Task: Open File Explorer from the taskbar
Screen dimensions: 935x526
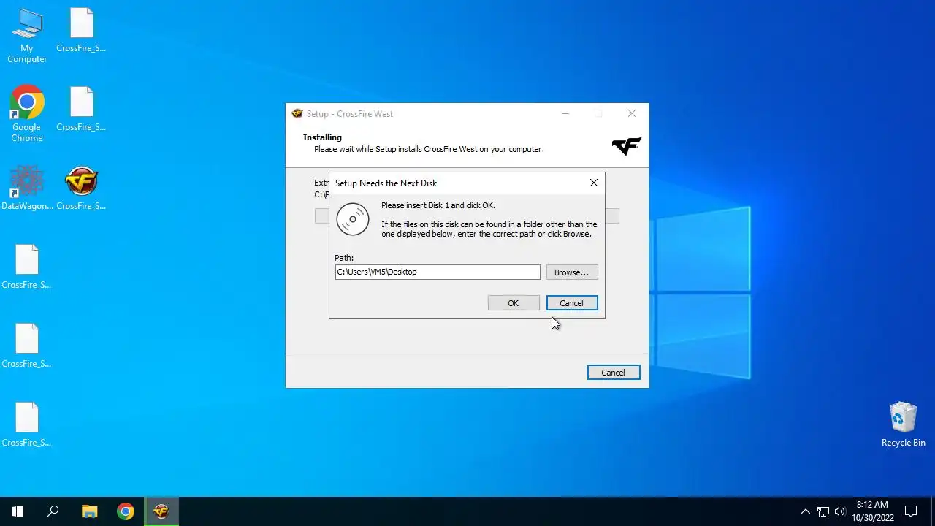Action: click(x=89, y=511)
